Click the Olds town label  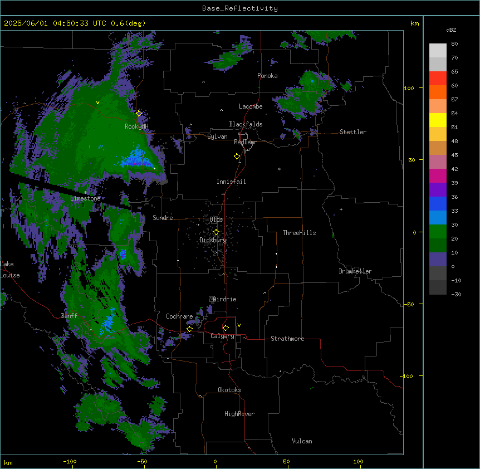(x=216, y=219)
